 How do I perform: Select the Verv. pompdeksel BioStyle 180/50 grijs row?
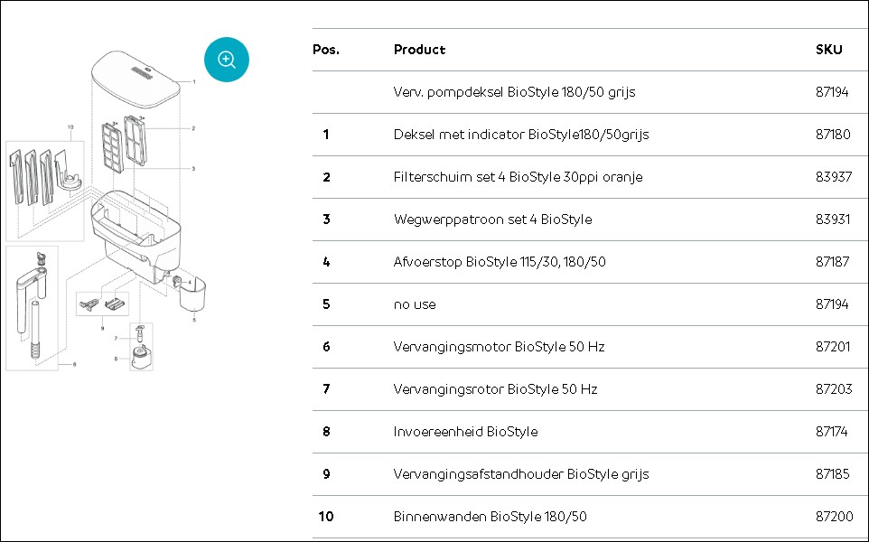tap(590, 92)
